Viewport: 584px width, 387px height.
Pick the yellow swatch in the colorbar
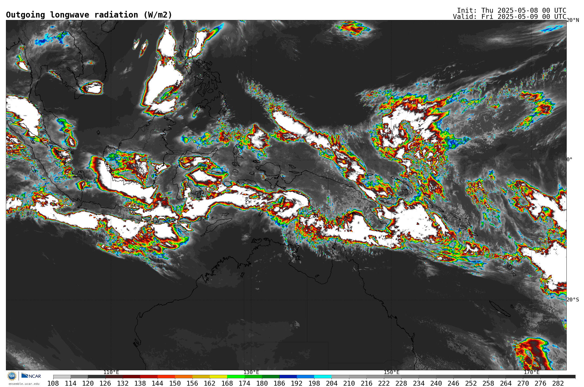pyautogui.click(x=218, y=376)
